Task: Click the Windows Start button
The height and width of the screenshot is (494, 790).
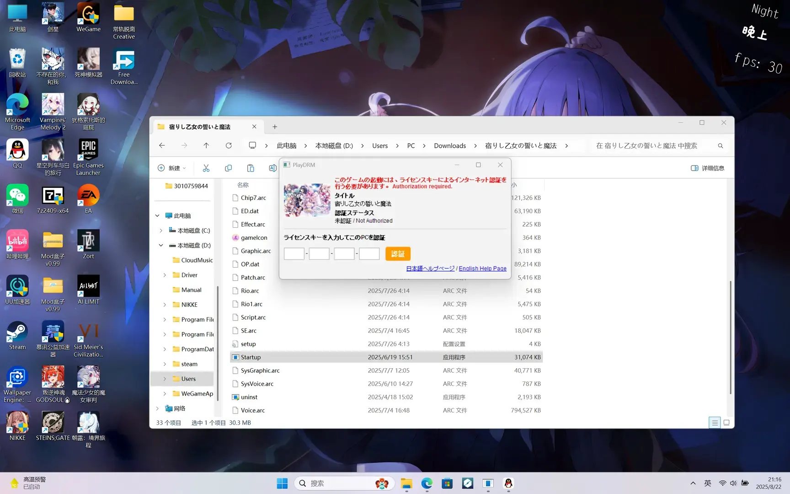Action: [282, 483]
